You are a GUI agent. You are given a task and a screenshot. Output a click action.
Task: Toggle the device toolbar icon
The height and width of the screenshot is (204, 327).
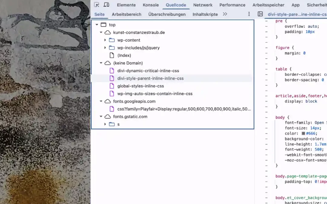tap(106, 5)
